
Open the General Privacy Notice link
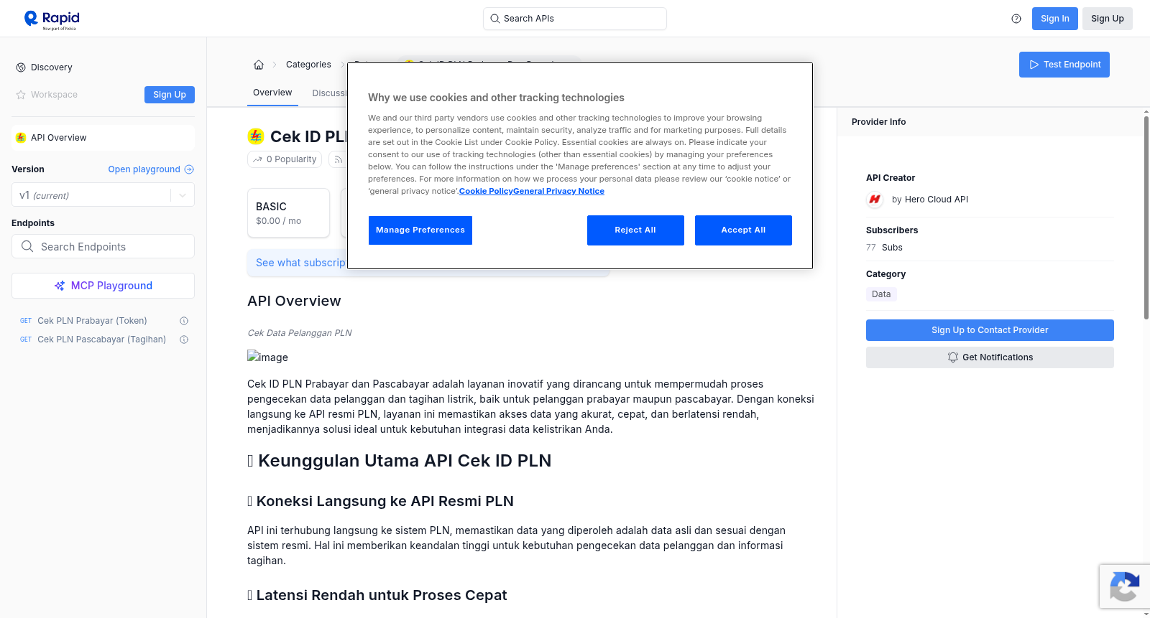[x=559, y=191]
